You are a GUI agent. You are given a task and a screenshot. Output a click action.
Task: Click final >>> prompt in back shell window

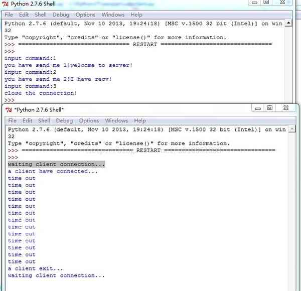click(10, 100)
